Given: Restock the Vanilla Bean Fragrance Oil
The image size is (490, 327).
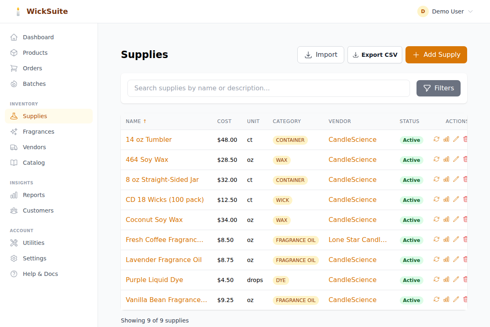Looking at the screenshot, I should click(x=437, y=299).
